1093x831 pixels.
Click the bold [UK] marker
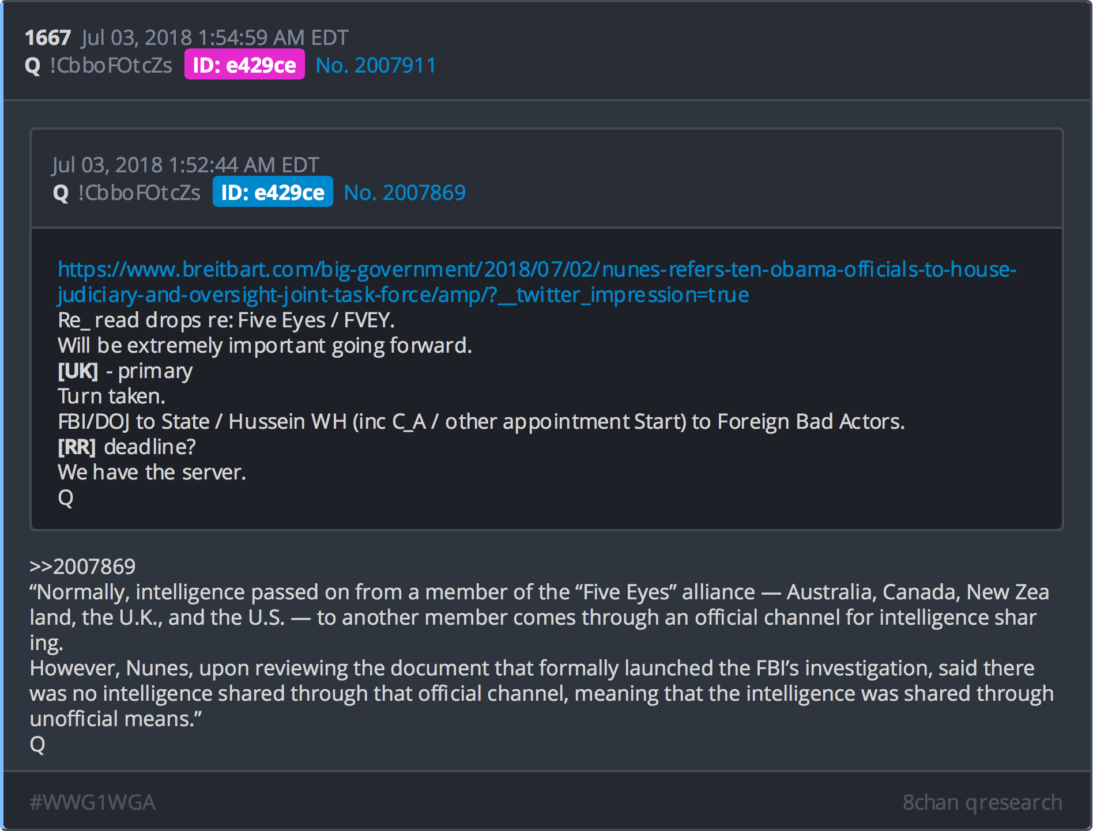78,371
